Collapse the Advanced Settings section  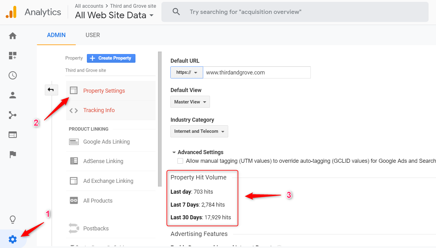tap(198, 152)
